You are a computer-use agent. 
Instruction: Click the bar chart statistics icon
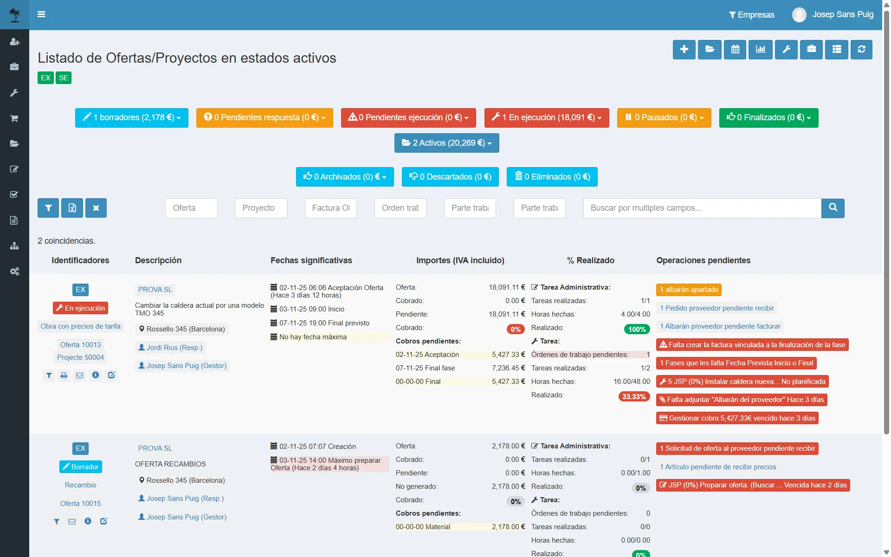761,49
